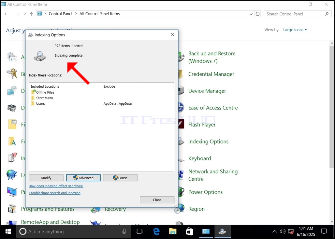The height and width of the screenshot is (239, 335).
Task: Refresh the Control Panel view
Action: click(258, 14)
